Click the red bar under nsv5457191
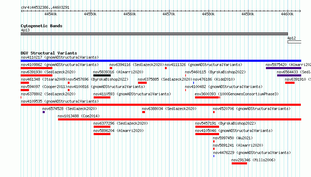The height and width of the screenshot is (177, 311). click(x=207, y=127)
